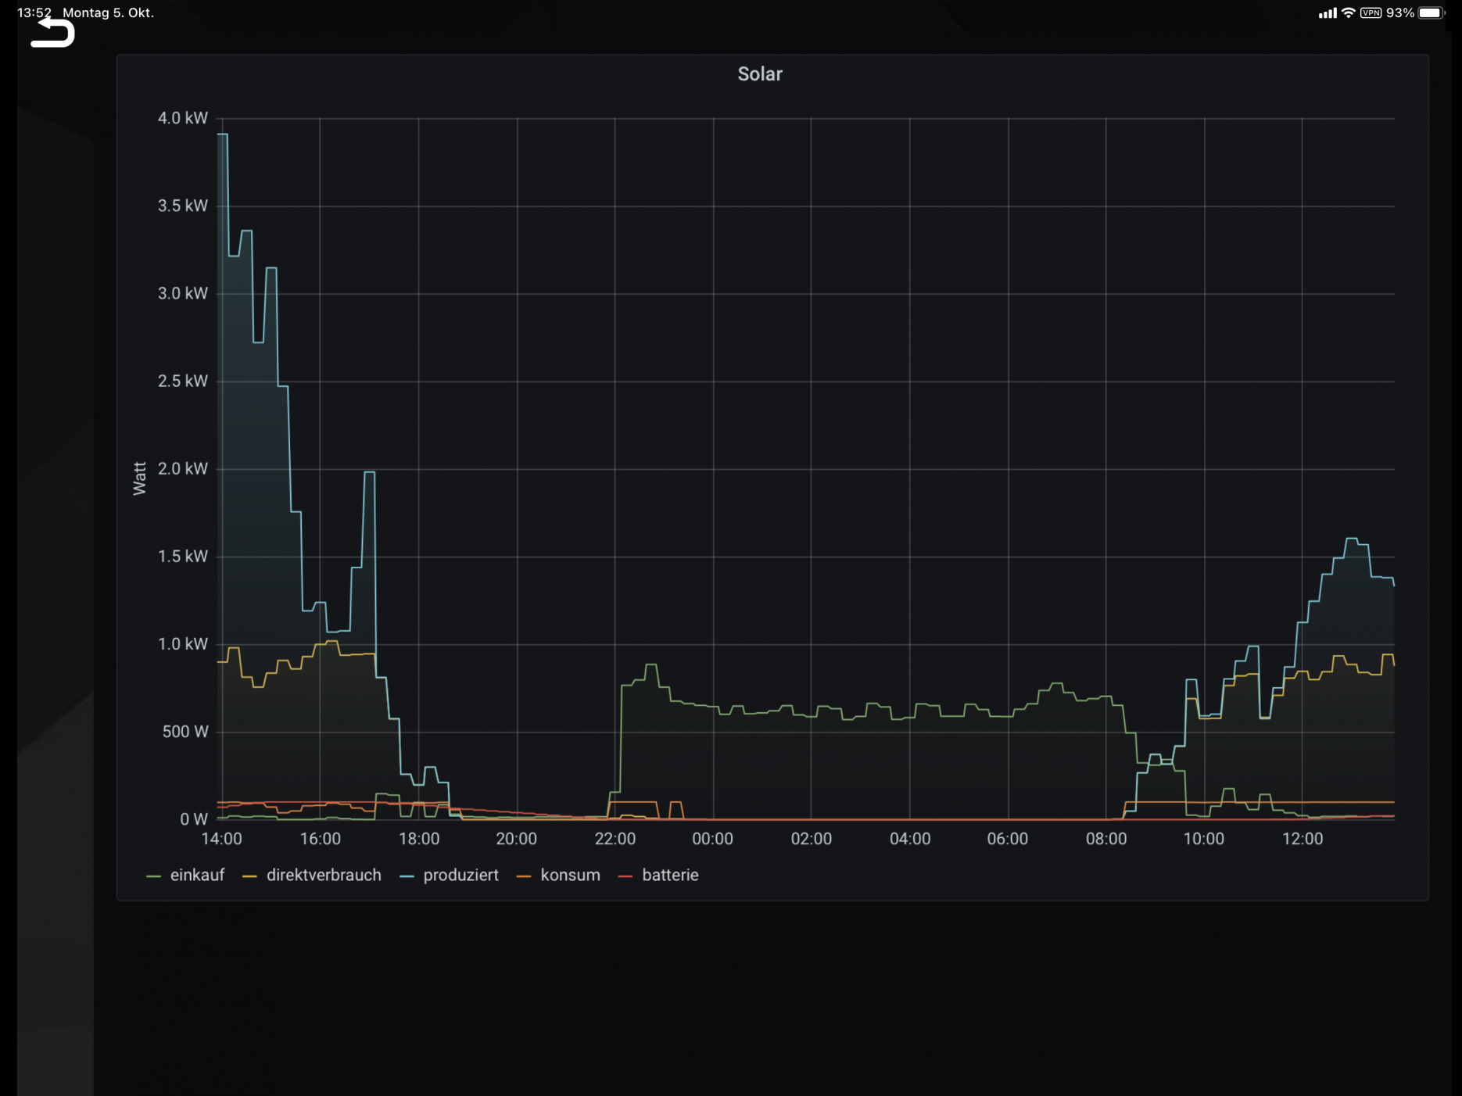This screenshot has height=1096, width=1462.
Task: Click the Watt y-axis label
Action: 140,478
